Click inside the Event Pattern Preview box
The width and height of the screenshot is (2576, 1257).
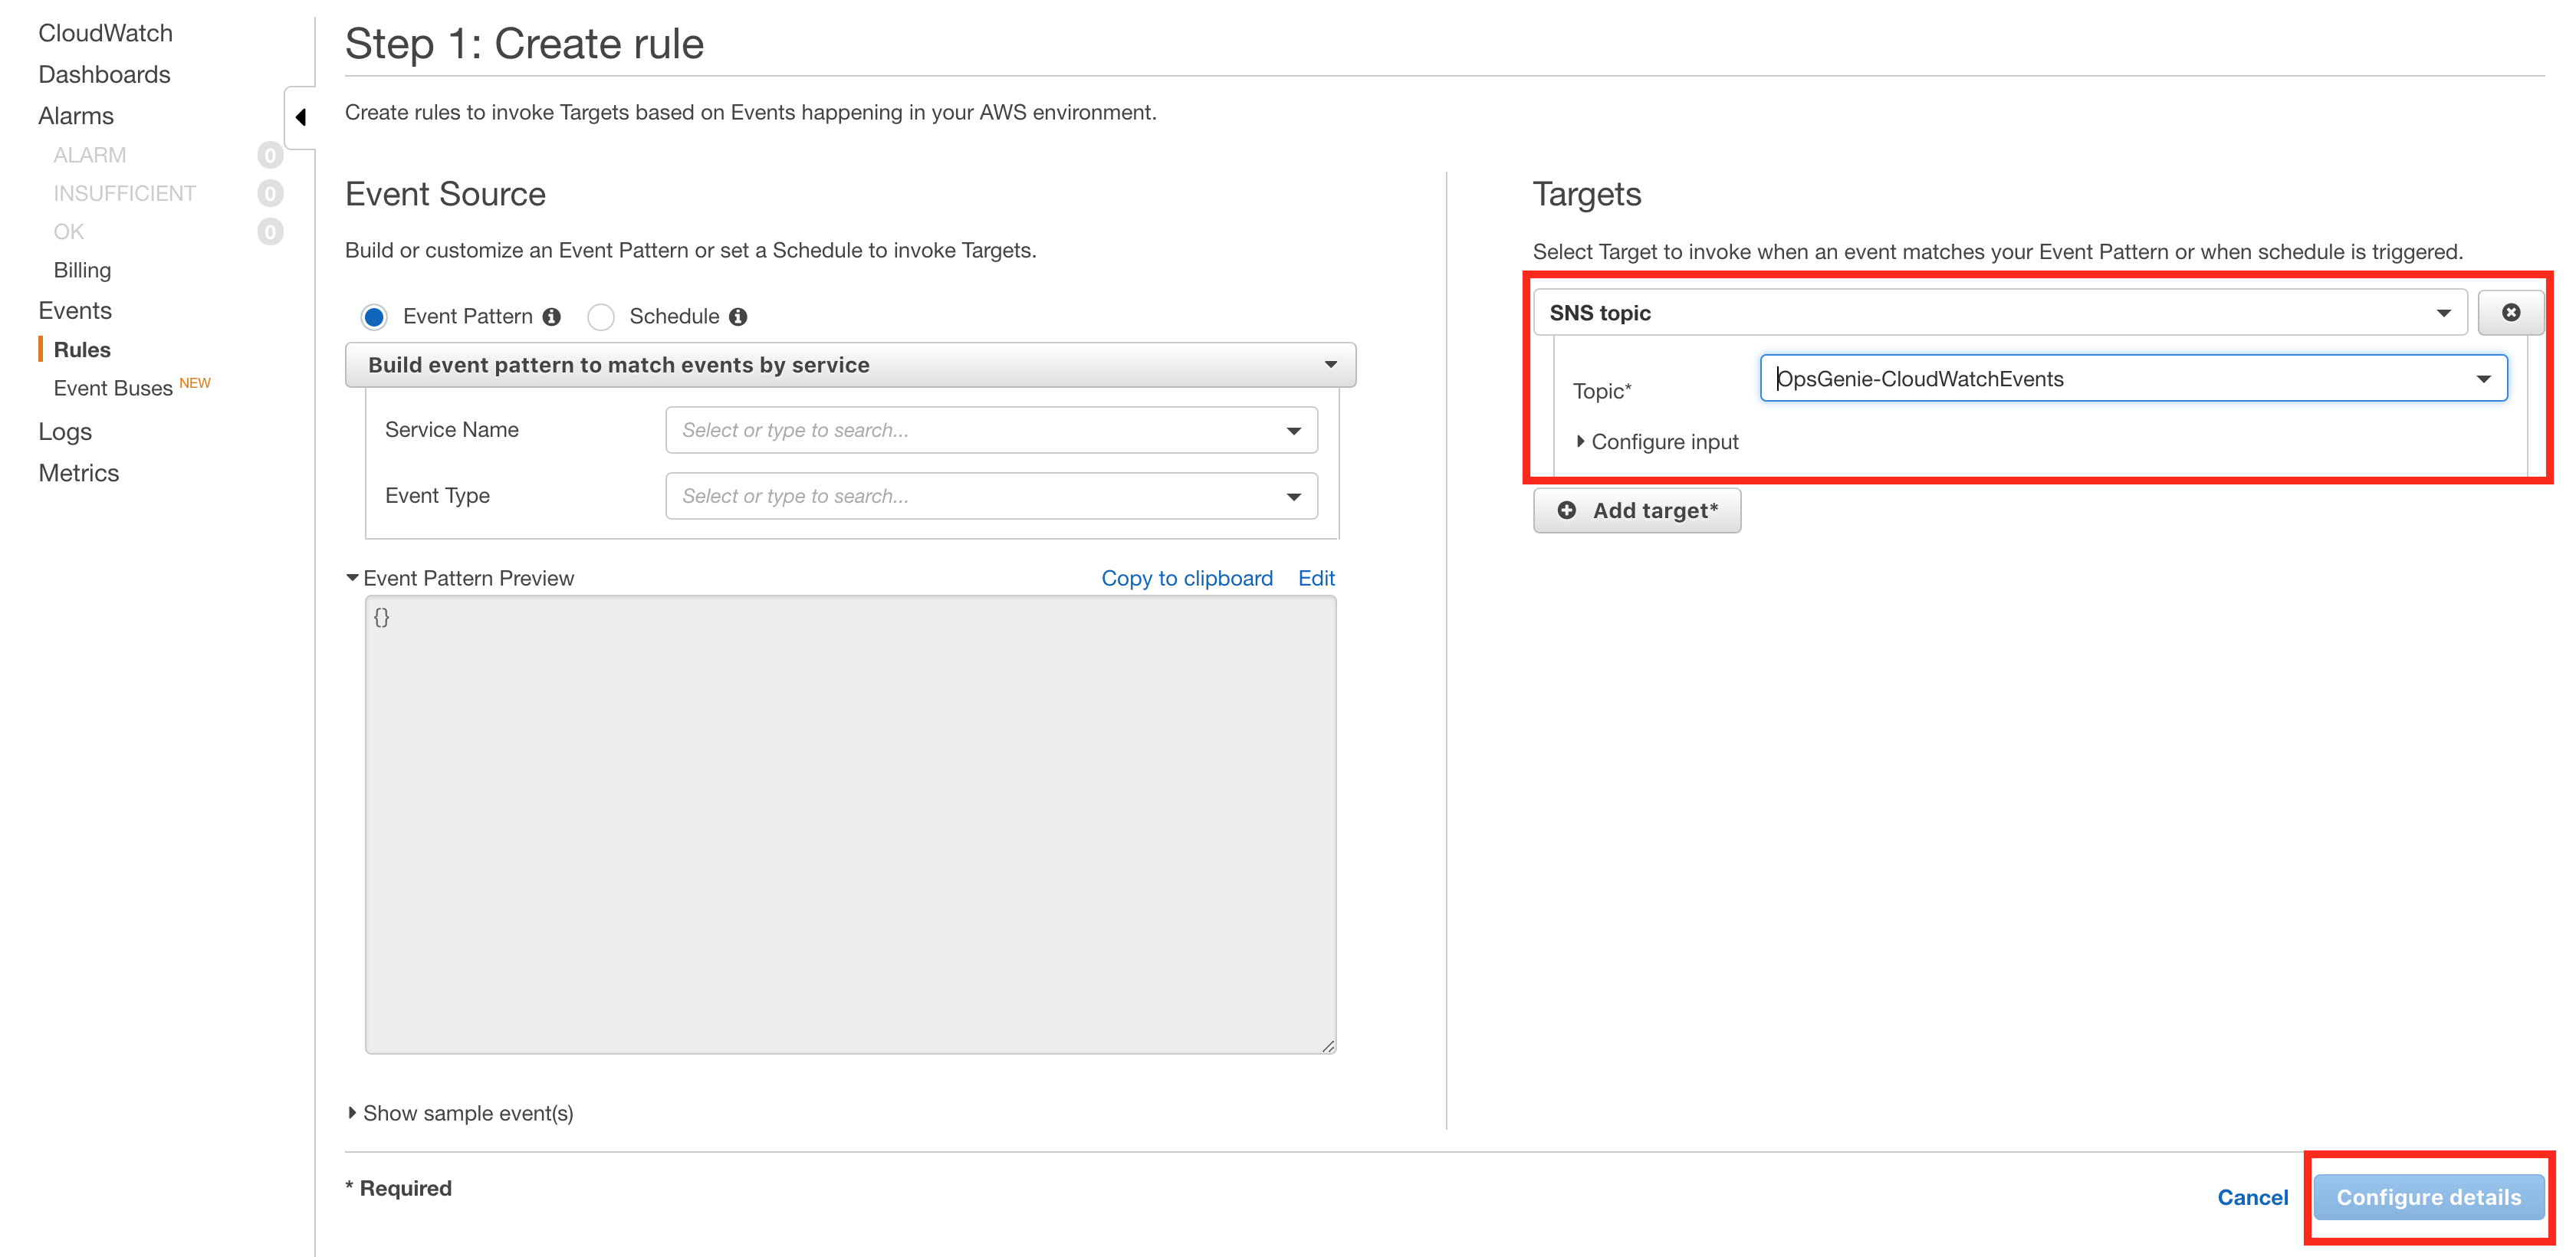[x=850, y=824]
